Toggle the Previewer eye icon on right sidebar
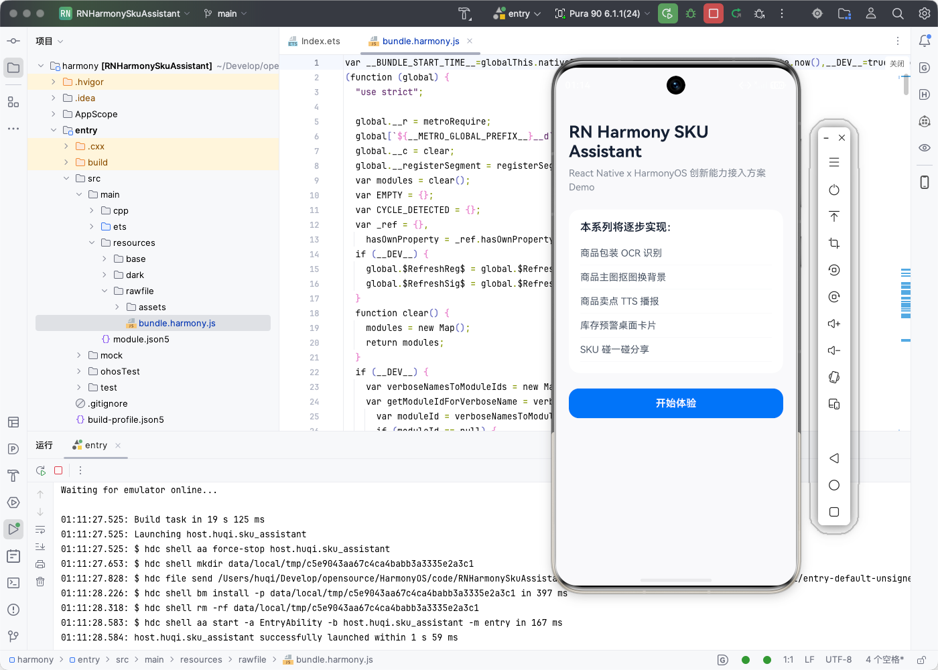This screenshot has width=938, height=670. 925,147
